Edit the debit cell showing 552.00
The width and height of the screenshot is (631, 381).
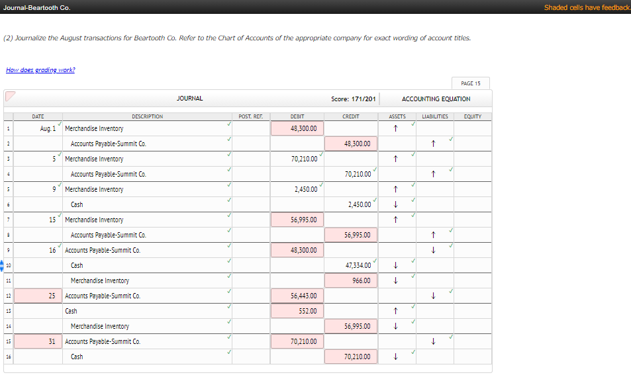(x=297, y=311)
